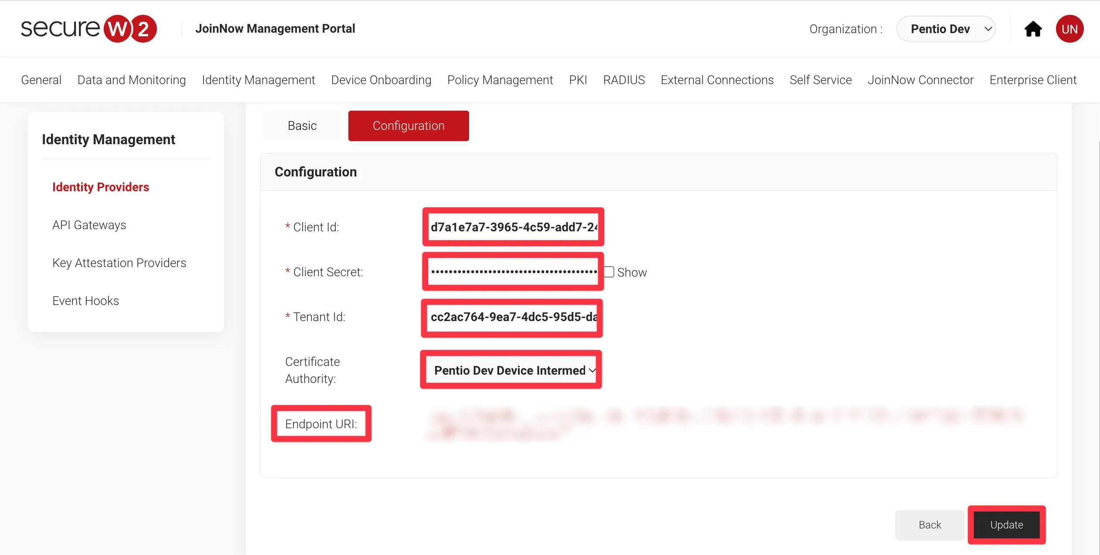Click the SecureW2 logo
1100x555 pixels.
click(x=89, y=29)
